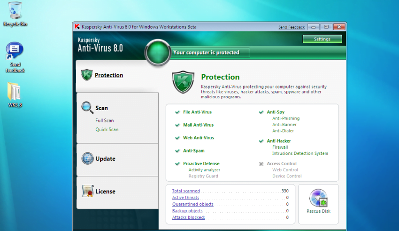Viewport: 399px width, 231px height.
Task: Open File Anti-Virus component
Action: click(197, 112)
